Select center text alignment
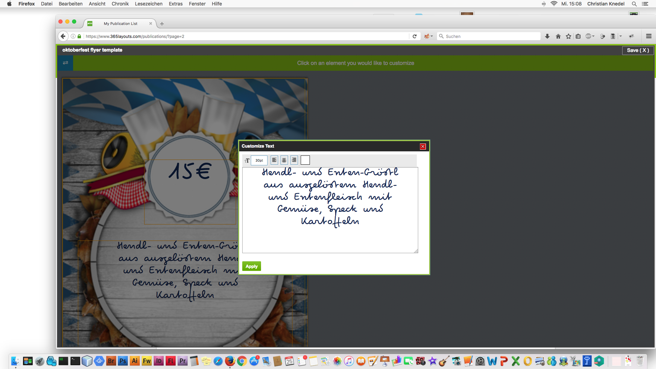The width and height of the screenshot is (656, 369). click(x=284, y=160)
